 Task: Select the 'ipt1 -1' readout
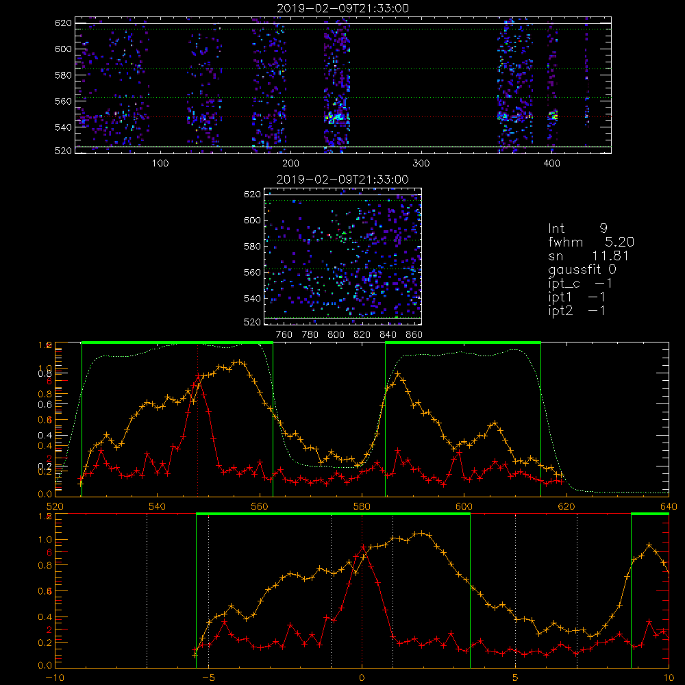(577, 297)
